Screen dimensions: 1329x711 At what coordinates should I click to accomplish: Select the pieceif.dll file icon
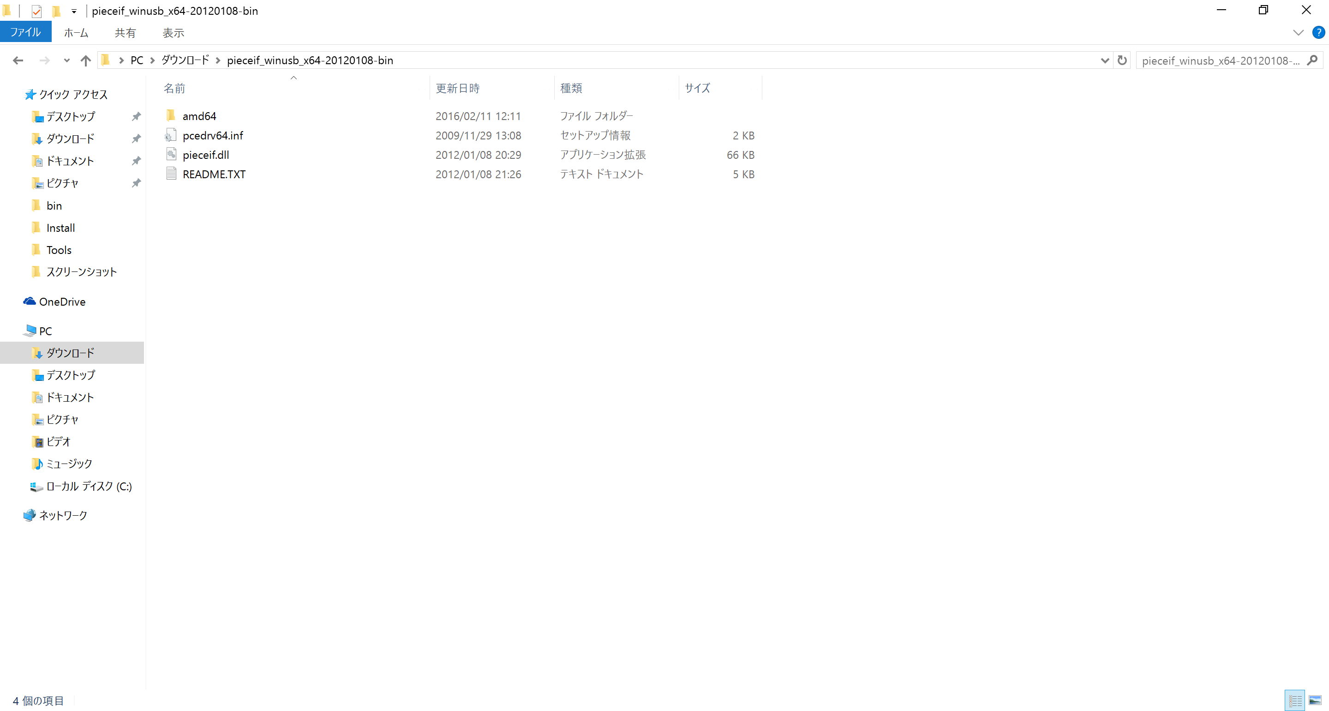(171, 154)
